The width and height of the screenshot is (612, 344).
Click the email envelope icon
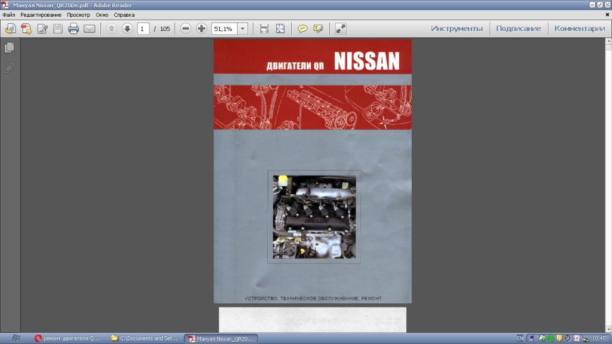point(90,29)
